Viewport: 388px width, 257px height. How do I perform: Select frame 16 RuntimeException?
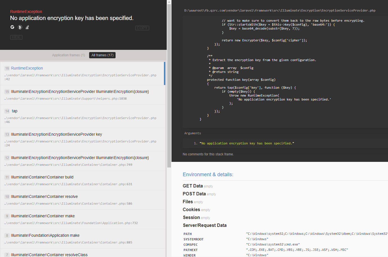[83, 73]
